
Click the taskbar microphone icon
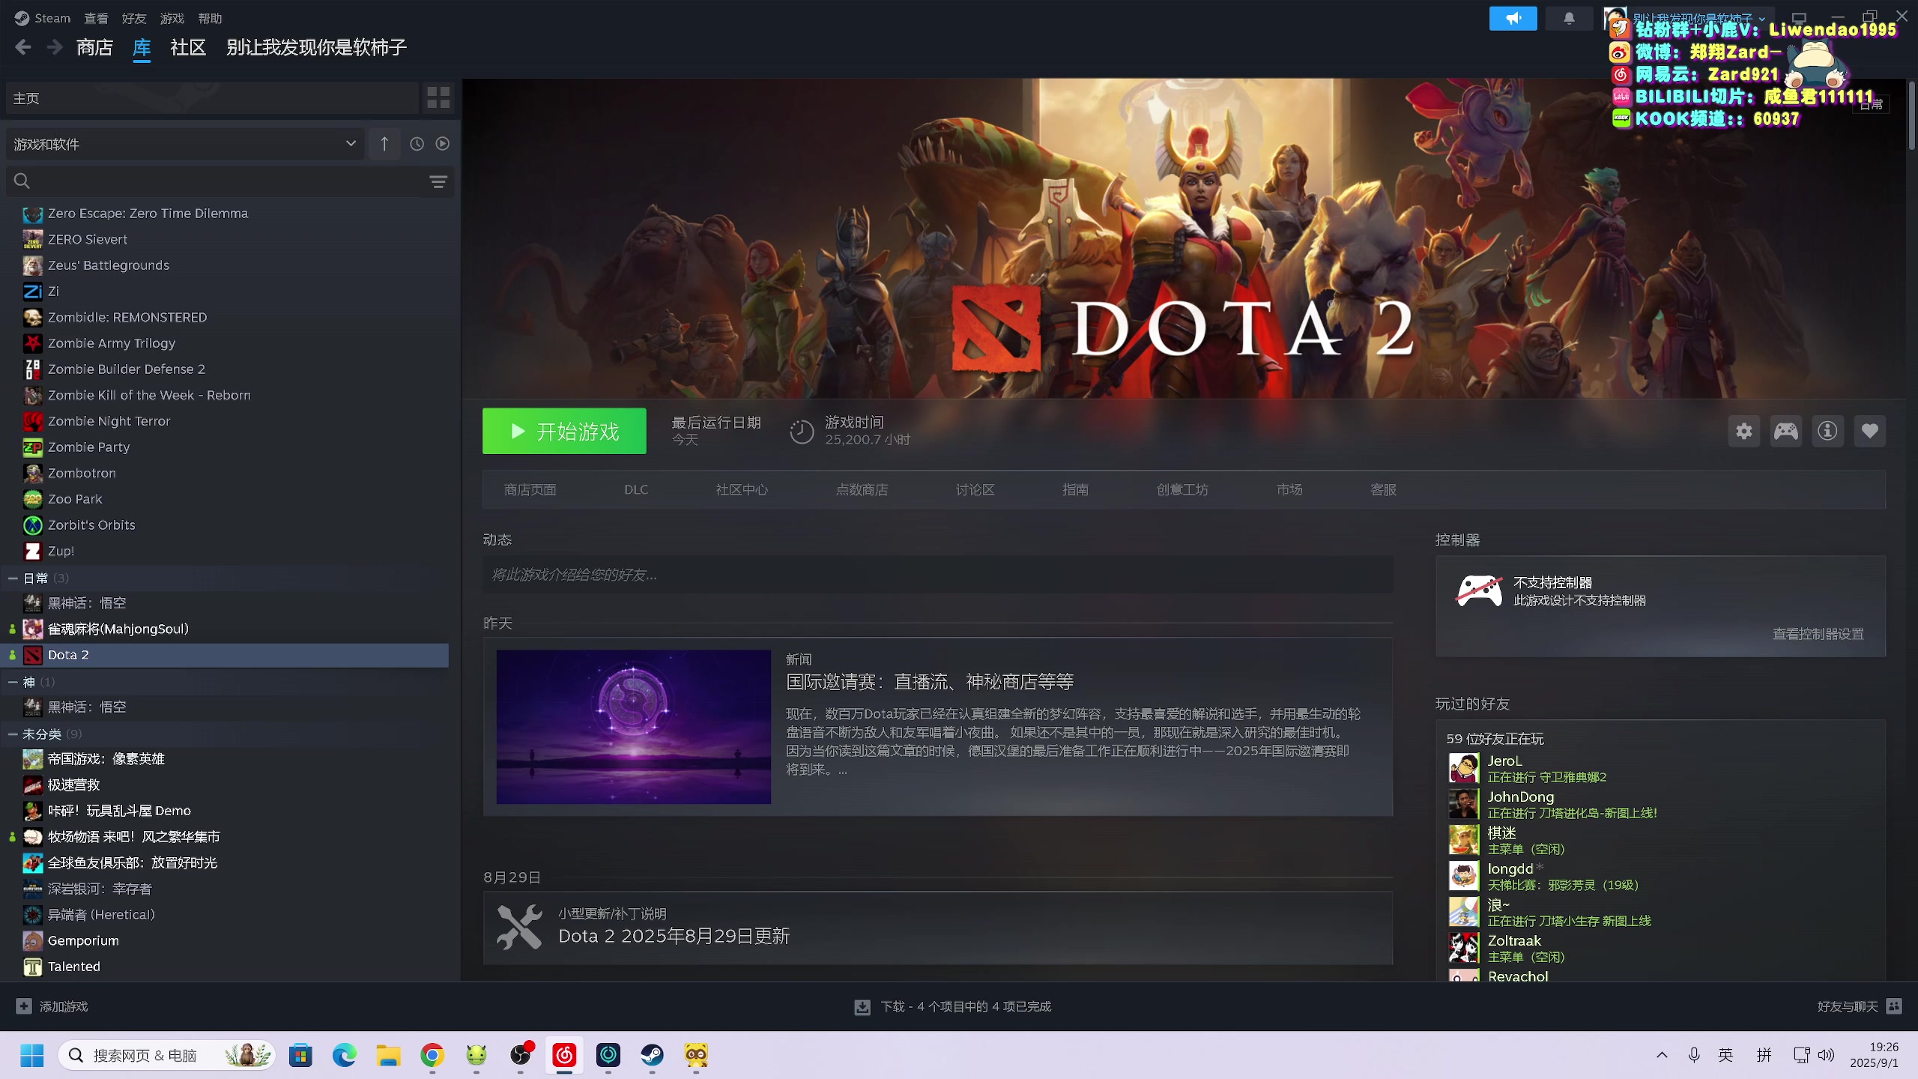1694,1055
